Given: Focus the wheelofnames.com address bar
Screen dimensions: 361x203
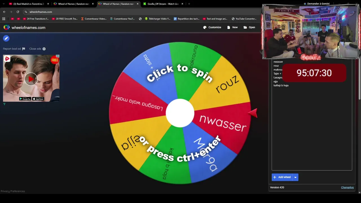Looking at the screenshot, I should click(x=141, y=12).
